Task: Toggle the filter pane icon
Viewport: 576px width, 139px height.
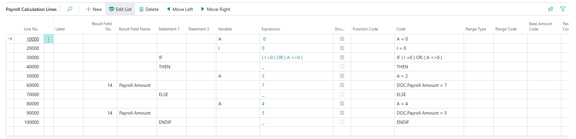Action: 563,9
